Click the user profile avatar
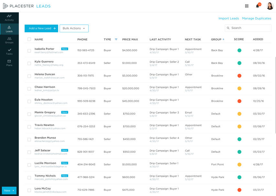The width and height of the screenshot is (276, 196). 270,6
